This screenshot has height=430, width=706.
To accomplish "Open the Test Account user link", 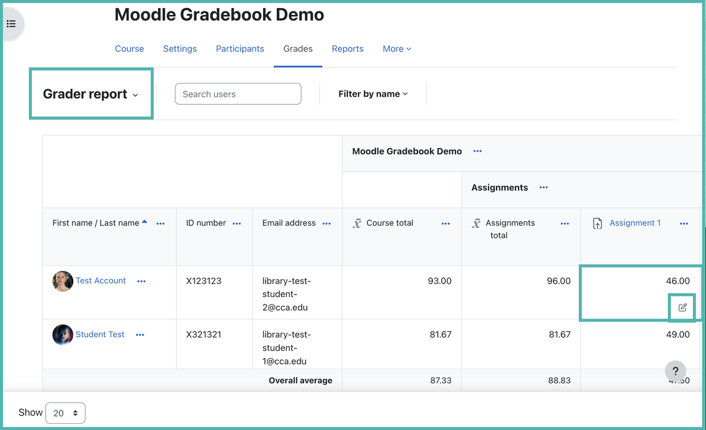I will pyautogui.click(x=101, y=281).
